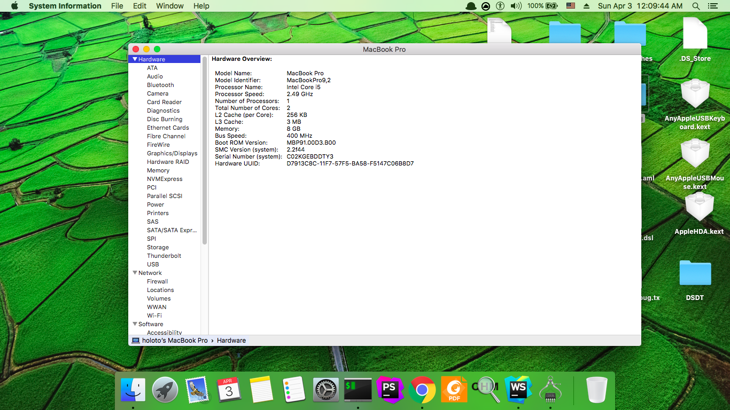Screen dimensions: 730x410
Task: Open the Trash in the dock
Action: (x=596, y=390)
